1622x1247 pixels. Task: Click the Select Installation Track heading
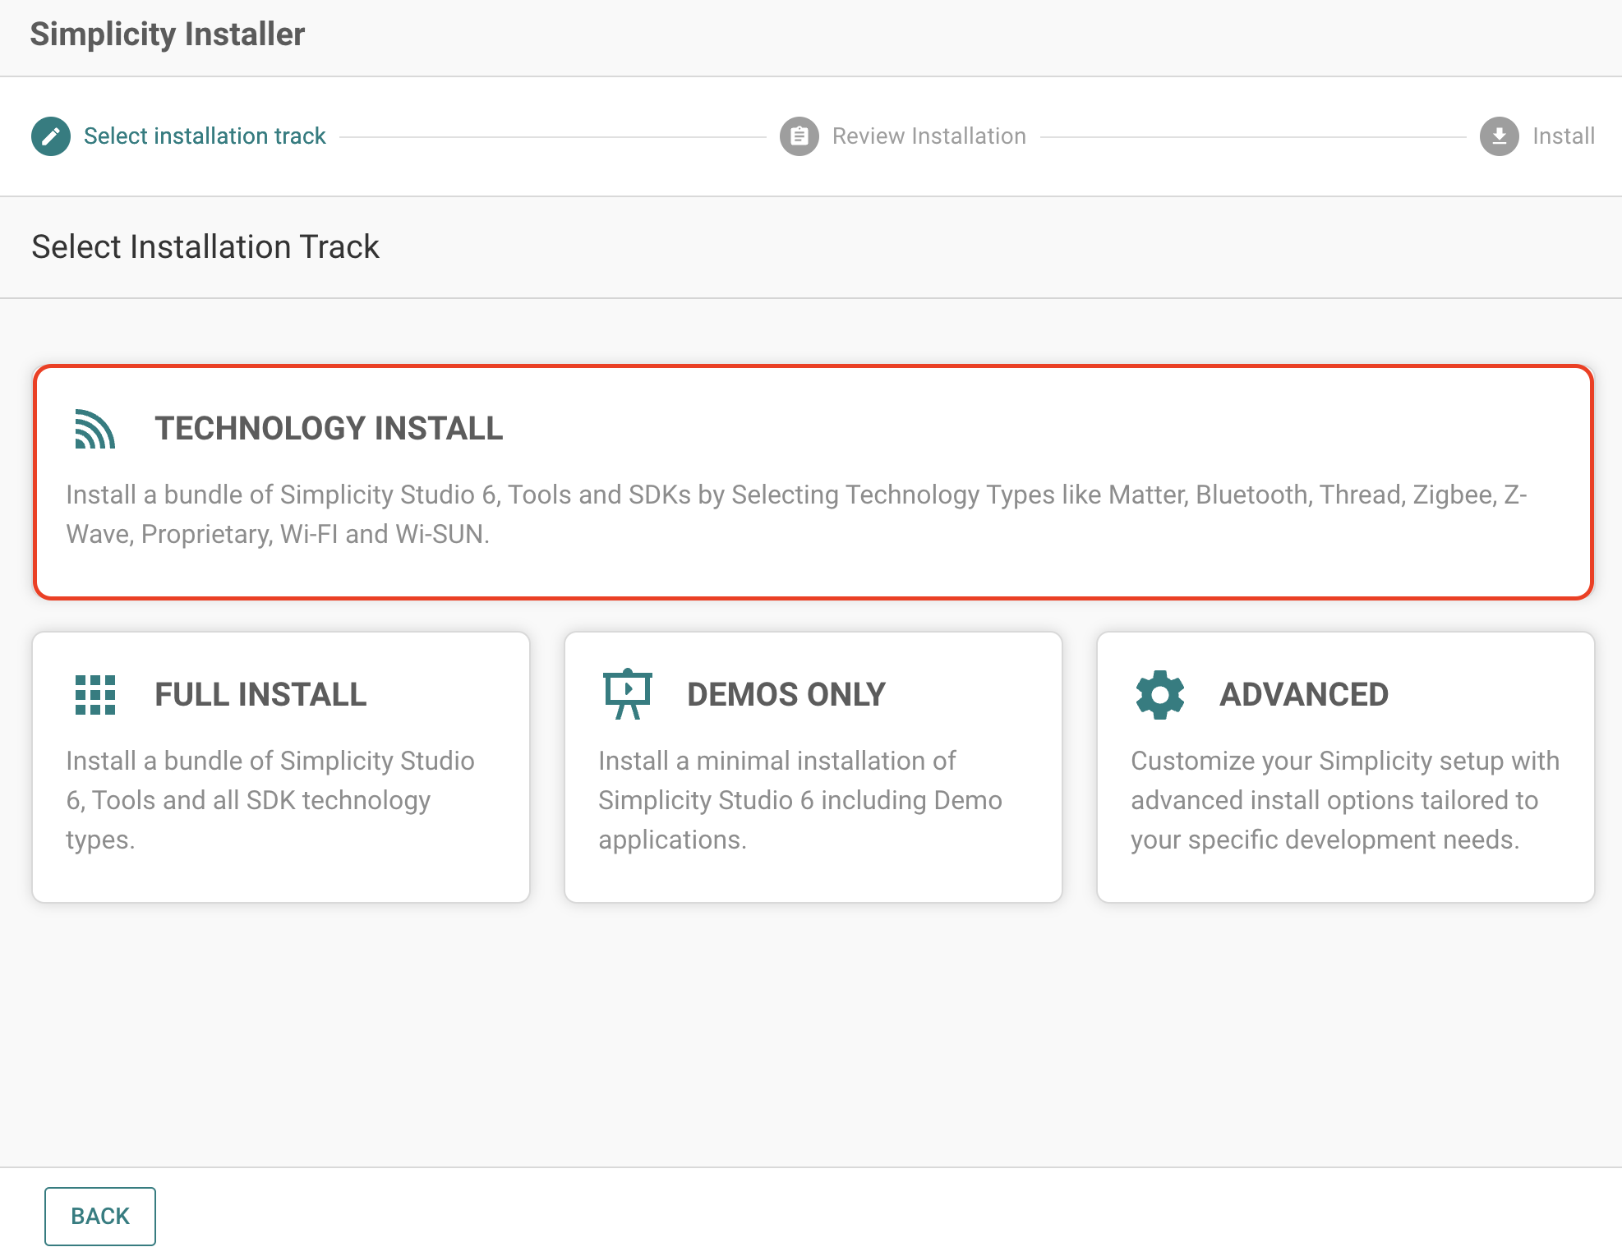click(x=205, y=246)
